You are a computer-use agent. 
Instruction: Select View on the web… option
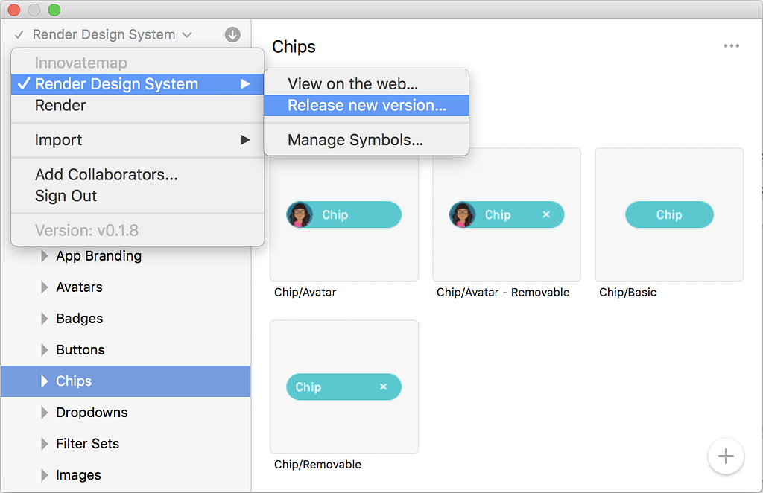(x=367, y=84)
